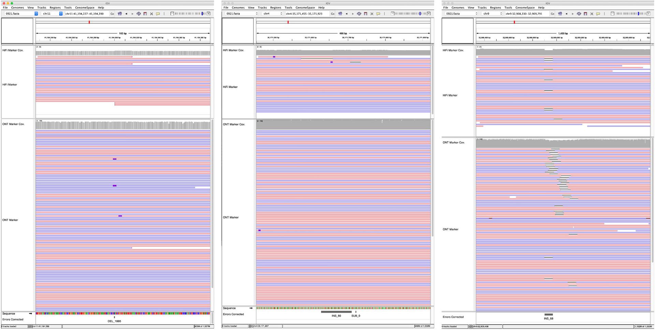Zoom out minus button in right IGV window

[x=612, y=14]
